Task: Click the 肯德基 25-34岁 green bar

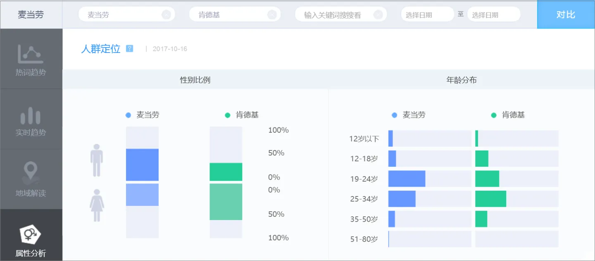Action: coord(490,199)
